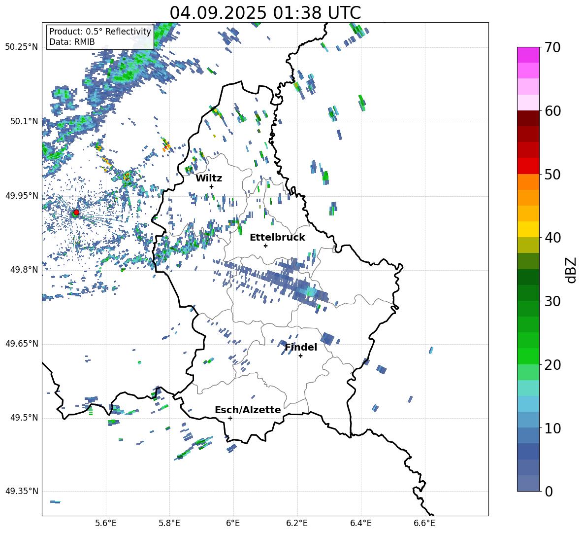Image resolution: width=583 pixels, height=533 pixels.
Task: Click the latitude label 50.25°N
Action: pos(22,47)
